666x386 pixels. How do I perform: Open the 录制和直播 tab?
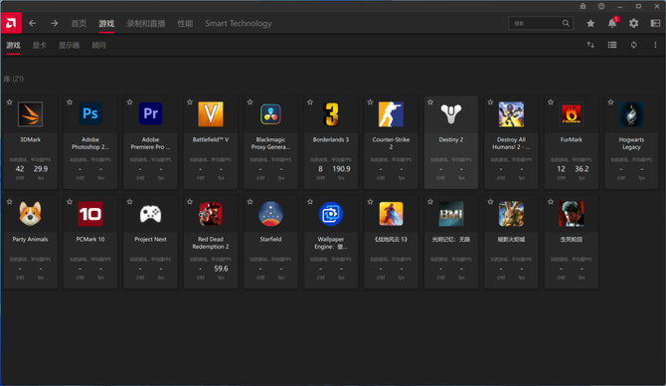[146, 24]
